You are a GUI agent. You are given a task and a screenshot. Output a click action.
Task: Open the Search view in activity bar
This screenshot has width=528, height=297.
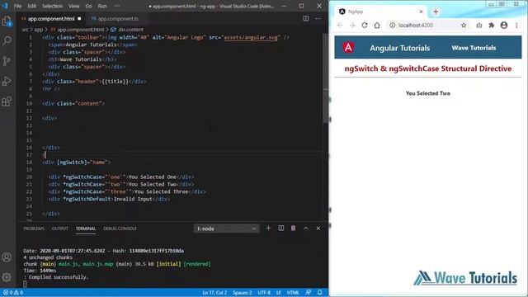coord(7,40)
